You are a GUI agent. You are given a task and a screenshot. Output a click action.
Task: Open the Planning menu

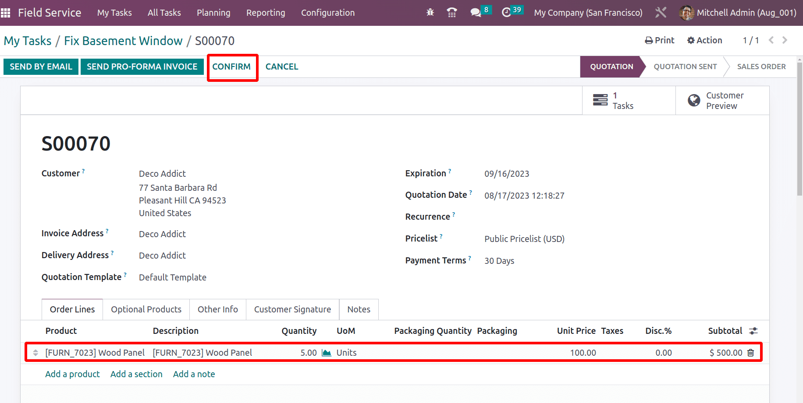point(213,13)
